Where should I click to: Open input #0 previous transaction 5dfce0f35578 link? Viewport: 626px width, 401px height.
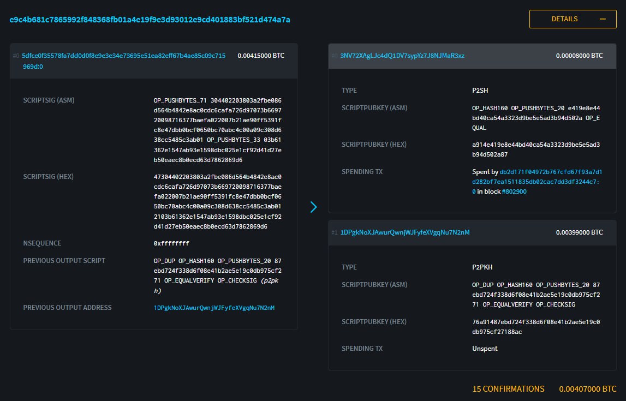pos(124,61)
